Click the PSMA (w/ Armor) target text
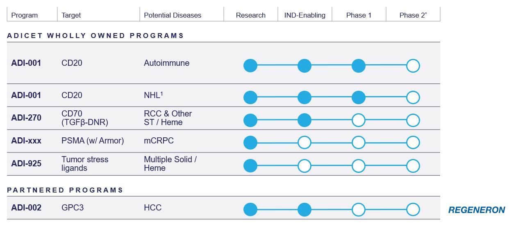The image size is (509, 226). tap(93, 141)
